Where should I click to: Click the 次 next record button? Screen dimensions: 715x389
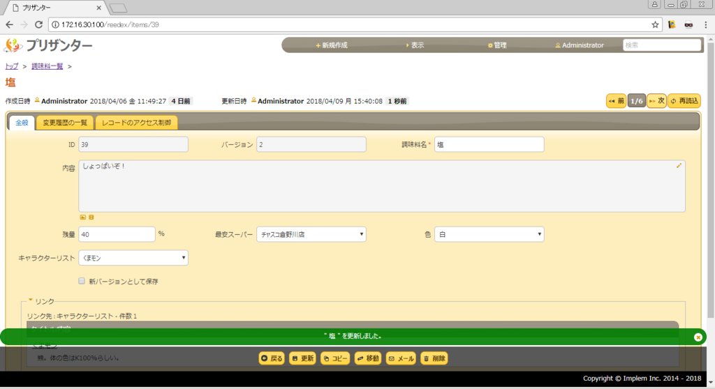(x=656, y=101)
